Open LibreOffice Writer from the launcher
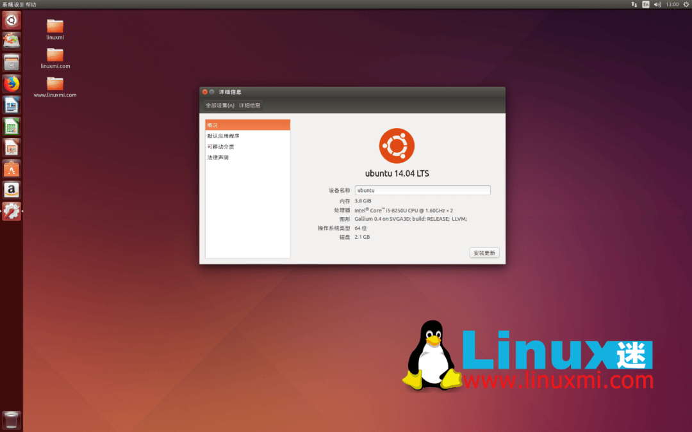This screenshot has width=692, height=432. [11, 105]
